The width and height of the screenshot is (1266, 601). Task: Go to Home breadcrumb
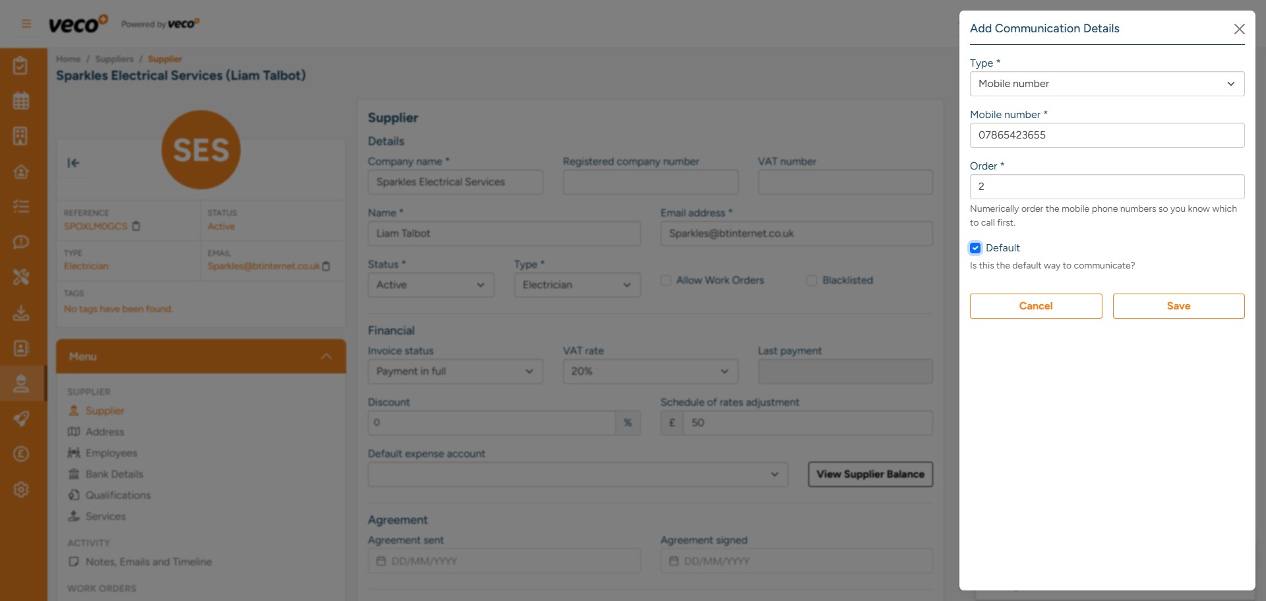[x=68, y=59]
